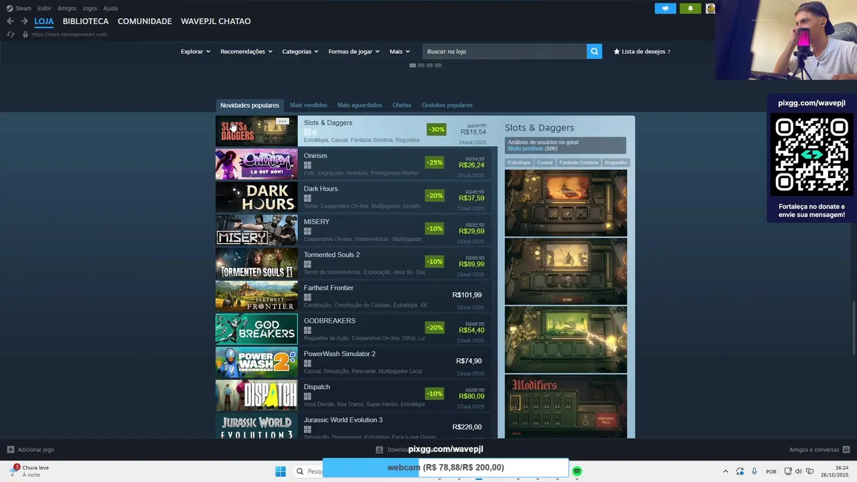Click the Estratégia tag in the preview panel

[x=519, y=163]
